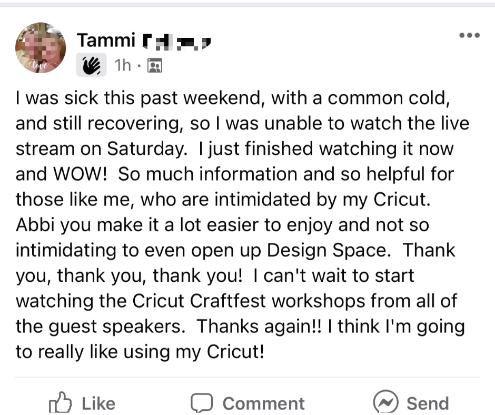Click the post's final line about using my Cricut
Screen dimensions: 495x415
tap(140, 351)
